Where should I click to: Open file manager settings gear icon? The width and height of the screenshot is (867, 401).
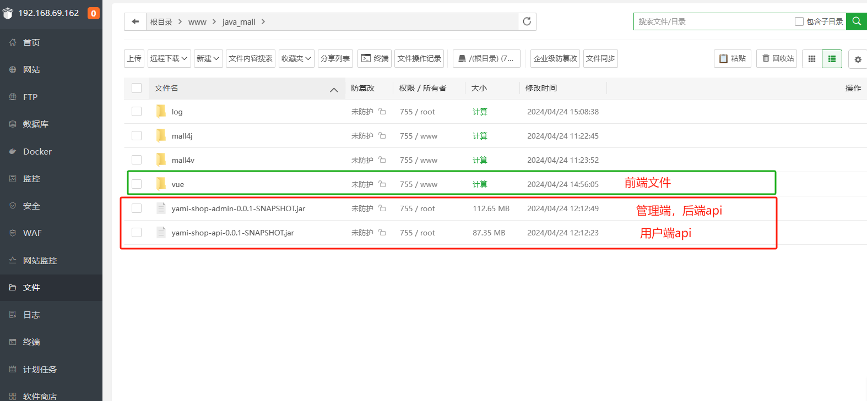pyautogui.click(x=858, y=59)
